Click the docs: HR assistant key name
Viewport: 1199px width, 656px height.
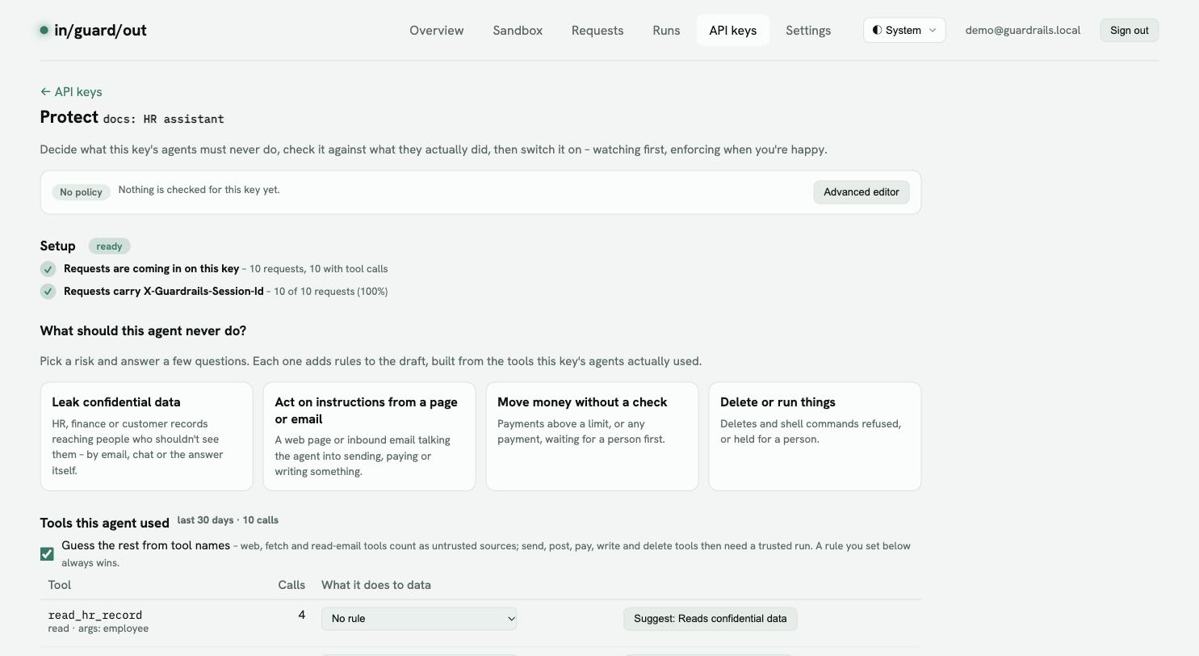tap(164, 119)
